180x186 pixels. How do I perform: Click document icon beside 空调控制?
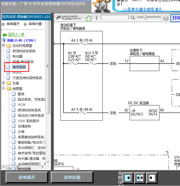[x=14, y=126]
